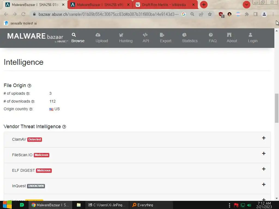The width and height of the screenshot is (279, 209).
Task: Open the Chrome profile avatar icon
Action: pos(264,14)
